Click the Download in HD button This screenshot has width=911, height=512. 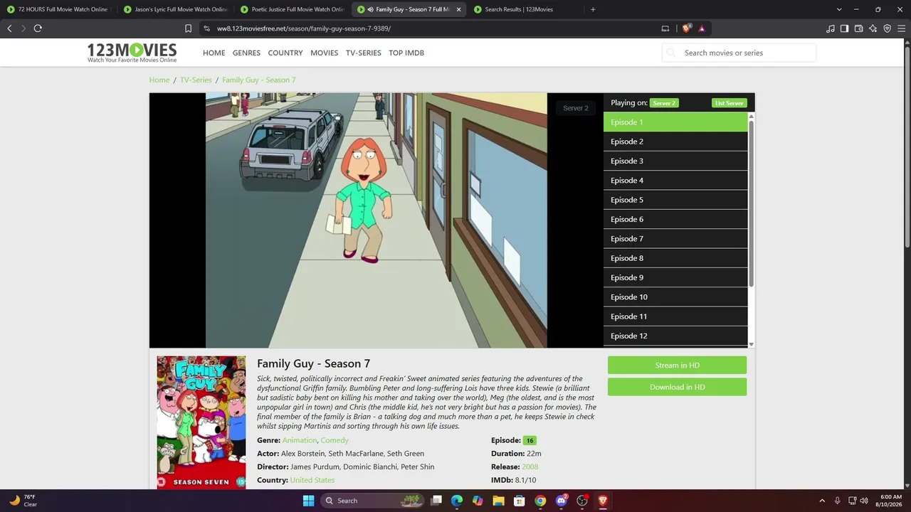(x=677, y=387)
